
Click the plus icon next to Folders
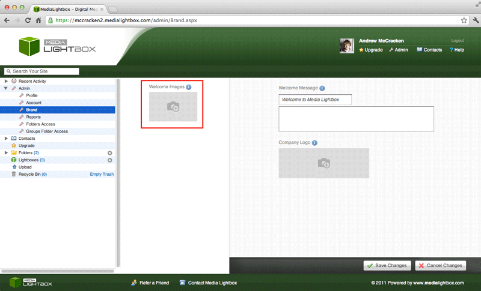coord(109,153)
